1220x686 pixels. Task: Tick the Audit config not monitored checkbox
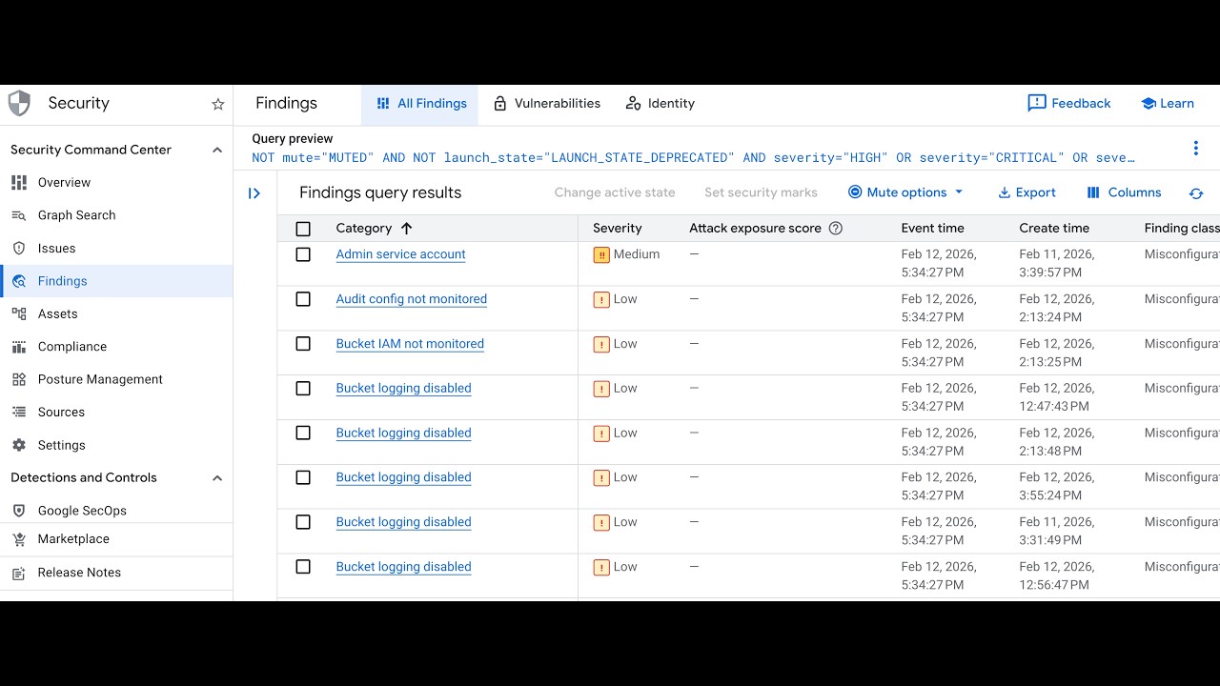pos(303,299)
